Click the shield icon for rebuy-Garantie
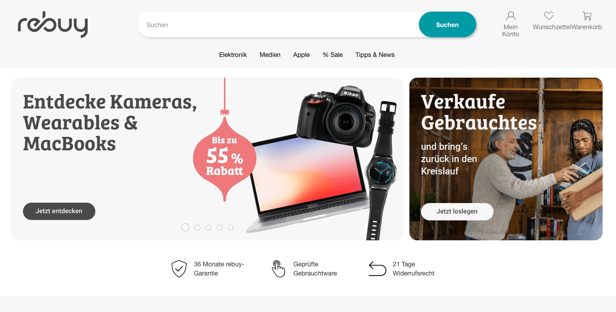The image size is (616, 312). [179, 269]
